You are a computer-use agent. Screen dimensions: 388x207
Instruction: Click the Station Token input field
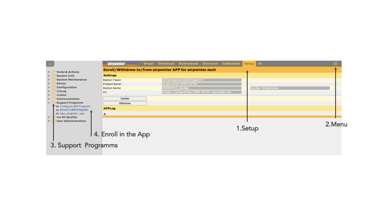(x=201, y=80)
